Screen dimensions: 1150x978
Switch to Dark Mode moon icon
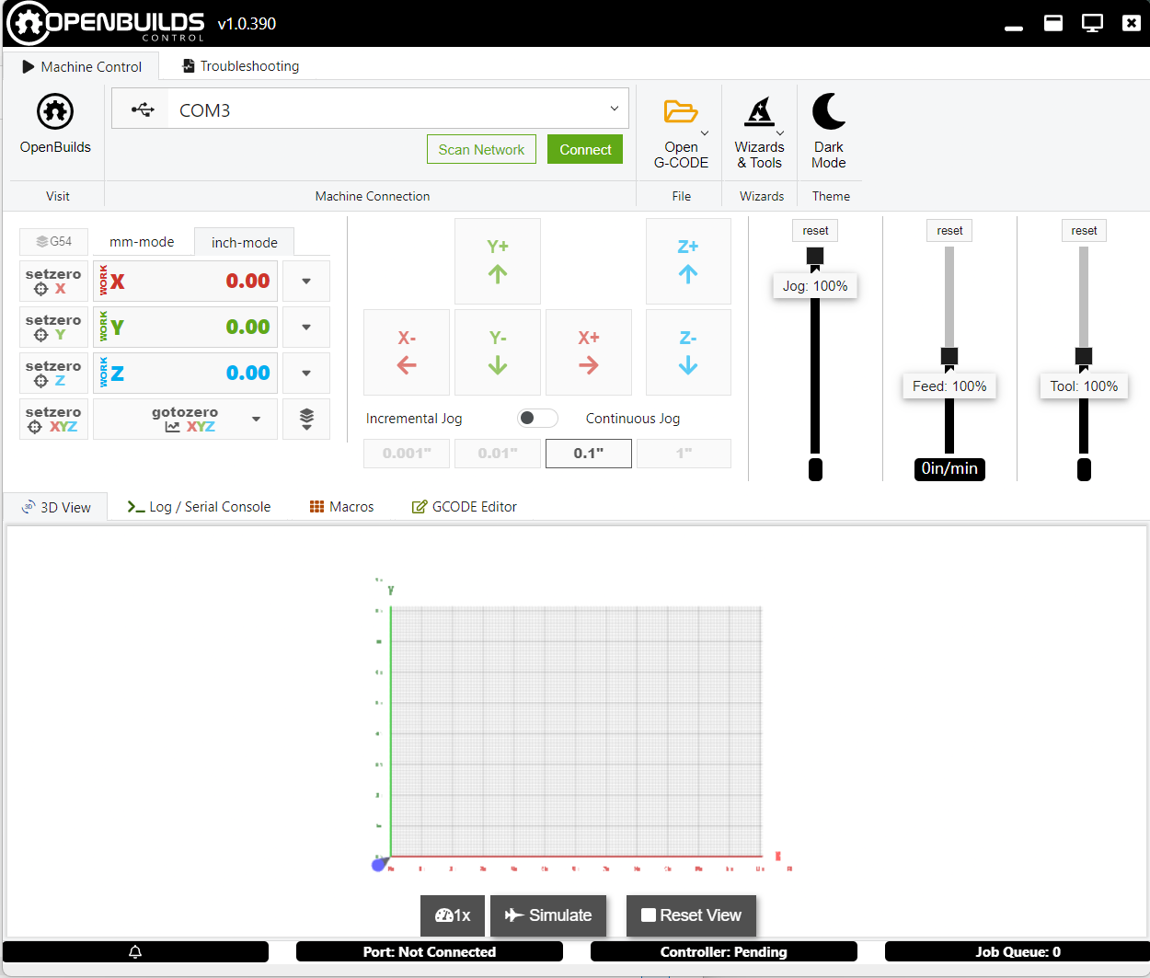click(x=829, y=111)
